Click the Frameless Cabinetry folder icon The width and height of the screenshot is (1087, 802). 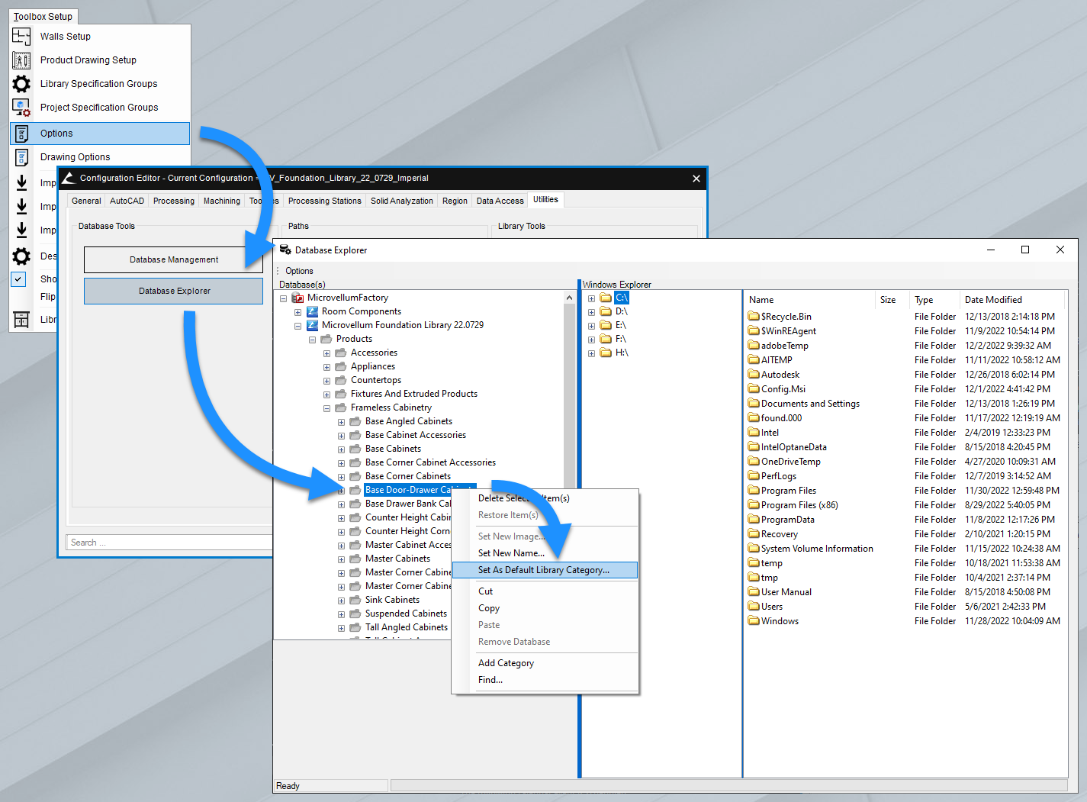pos(341,407)
